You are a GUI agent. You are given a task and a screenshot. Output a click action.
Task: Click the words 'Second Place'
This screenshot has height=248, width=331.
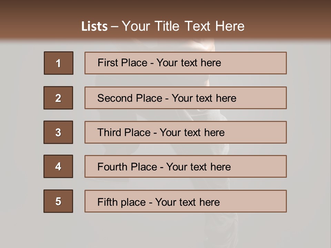pos(130,98)
